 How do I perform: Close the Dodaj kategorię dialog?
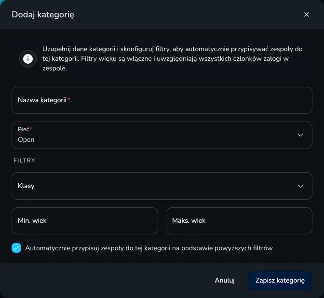(x=307, y=14)
